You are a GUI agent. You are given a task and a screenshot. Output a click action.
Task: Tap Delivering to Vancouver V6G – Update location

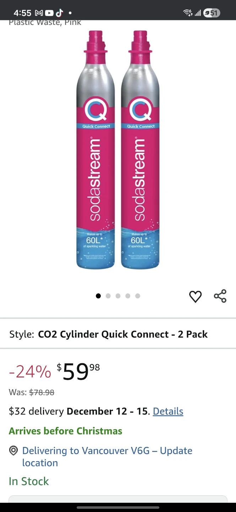click(x=107, y=457)
